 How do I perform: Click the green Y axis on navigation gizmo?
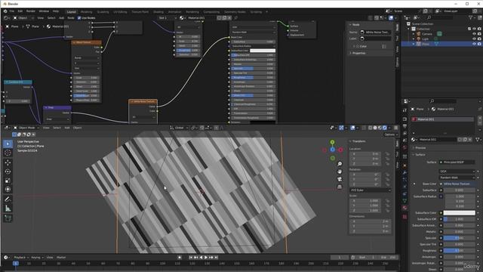(x=332, y=142)
